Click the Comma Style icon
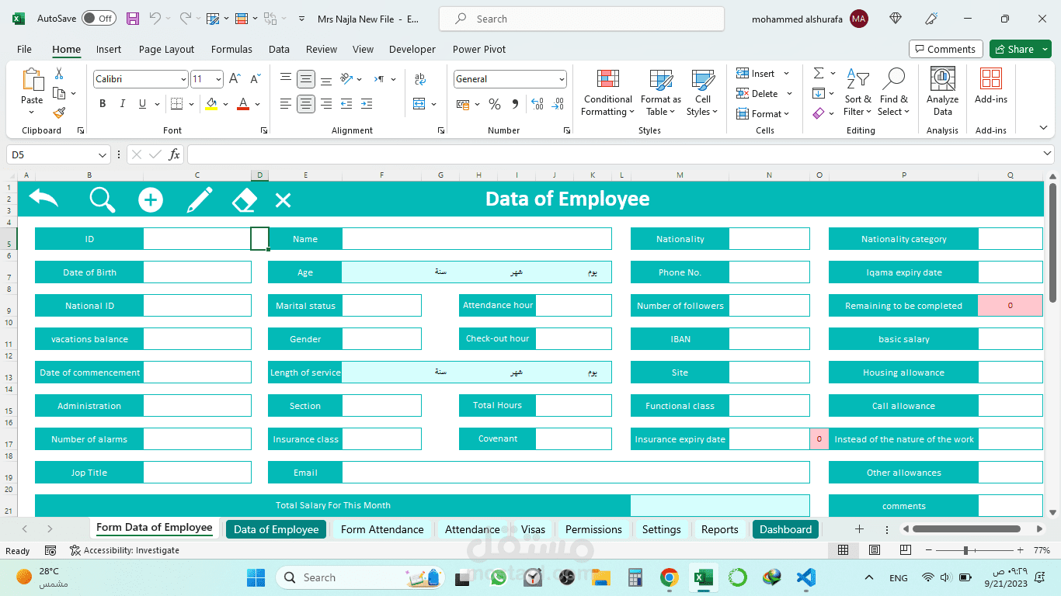The height and width of the screenshot is (596, 1061). point(515,104)
